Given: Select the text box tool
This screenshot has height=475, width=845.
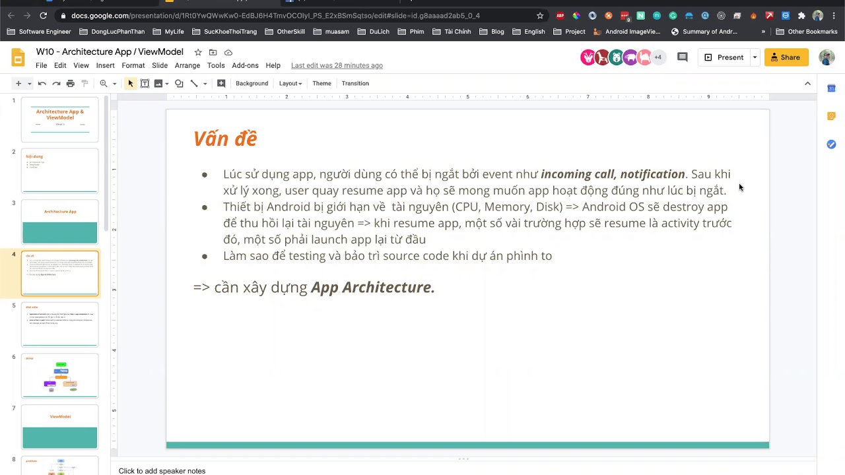Looking at the screenshot, I should click(145, 83).
